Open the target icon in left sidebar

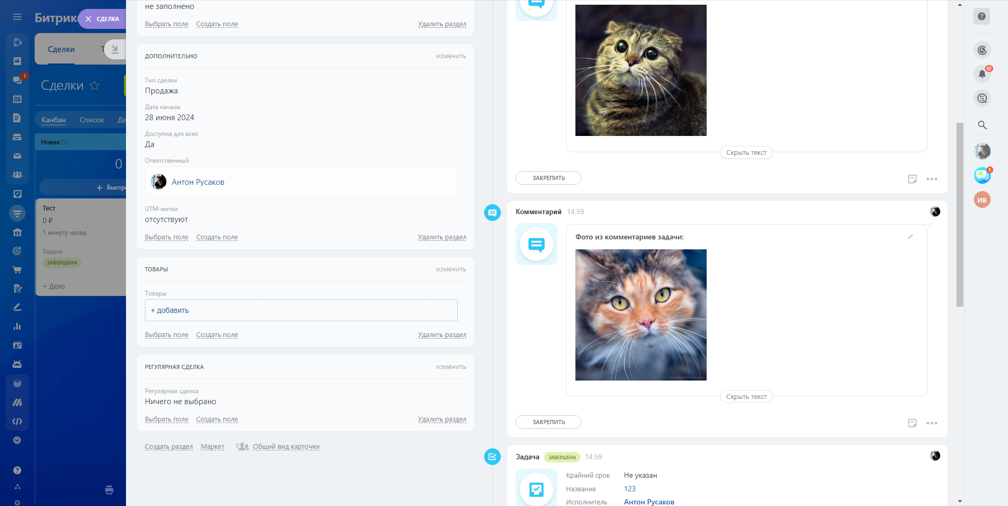point(17,251)
